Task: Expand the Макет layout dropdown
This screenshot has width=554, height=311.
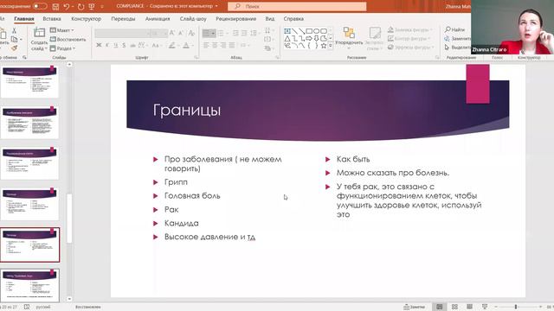Action: (x=61, y=30)
